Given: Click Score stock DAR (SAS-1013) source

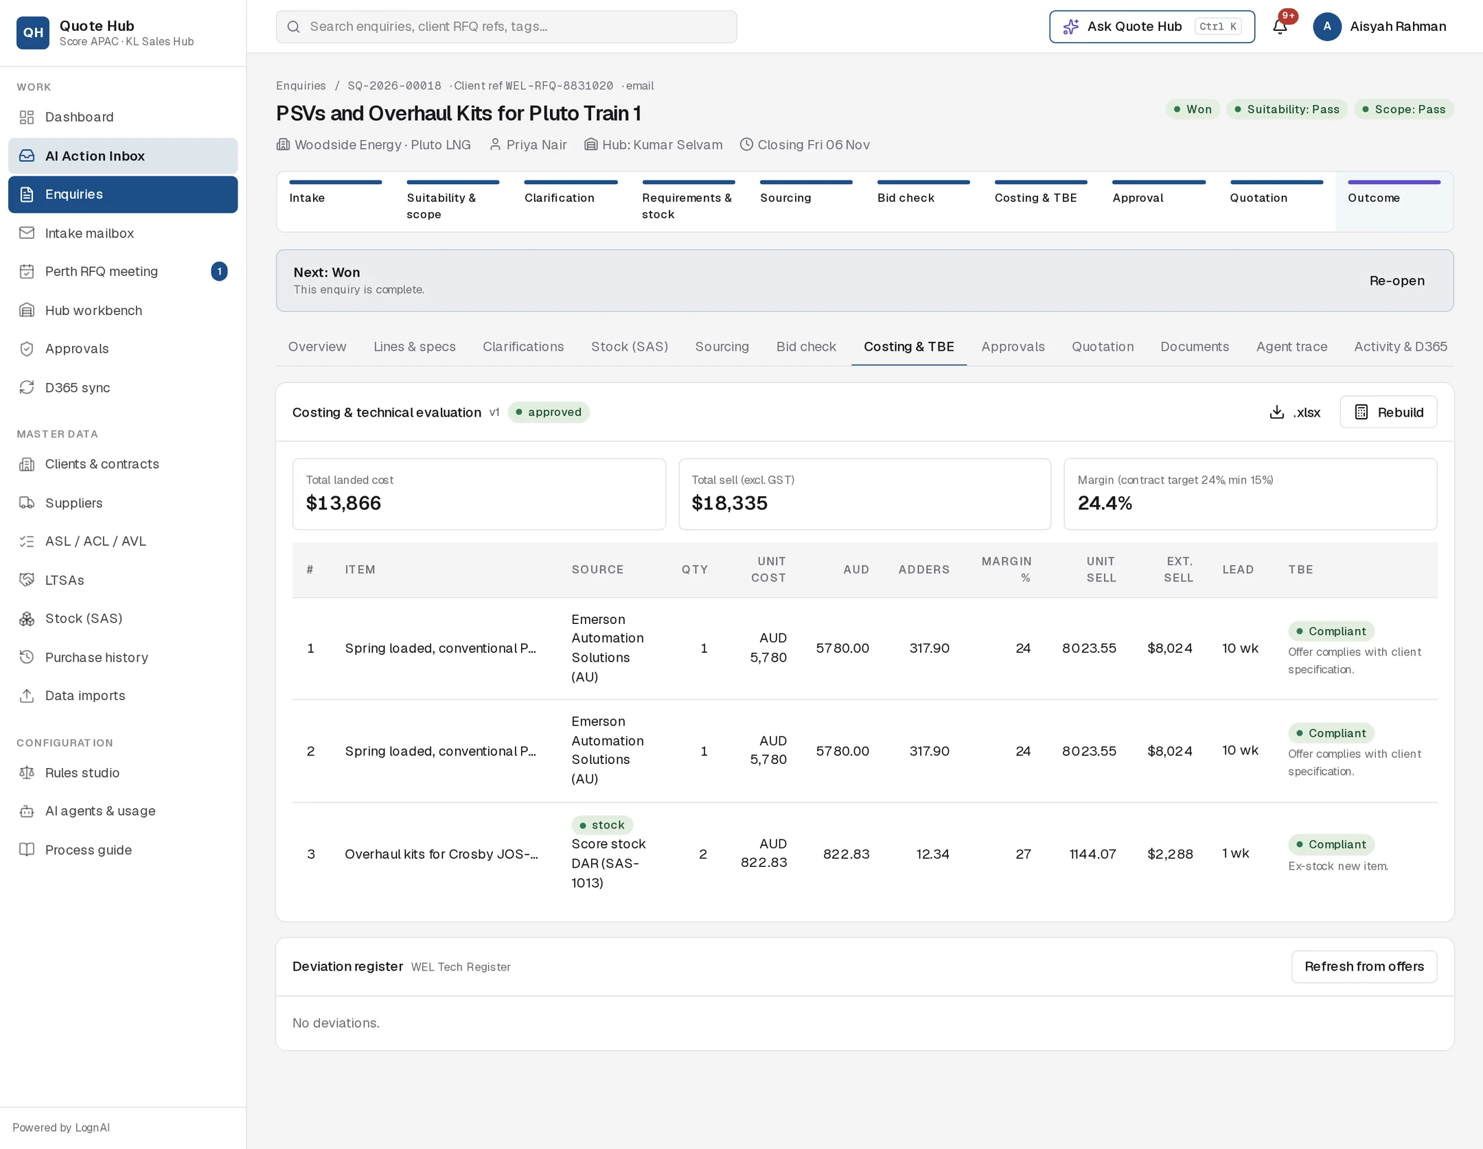Looking at the screenshot, I should (609, 863).
